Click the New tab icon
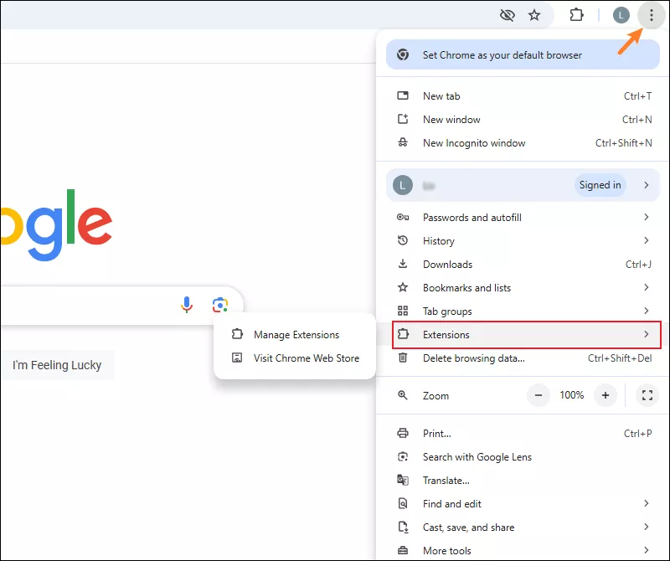 403,95
